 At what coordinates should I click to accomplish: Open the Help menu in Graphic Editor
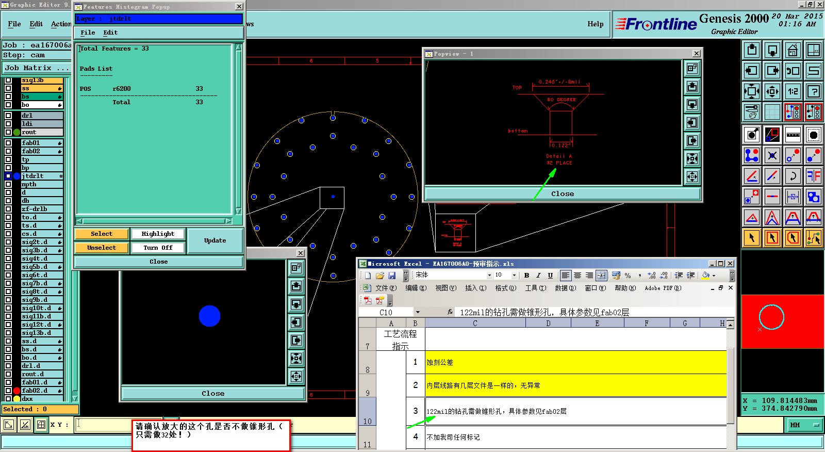coord(595,24)
